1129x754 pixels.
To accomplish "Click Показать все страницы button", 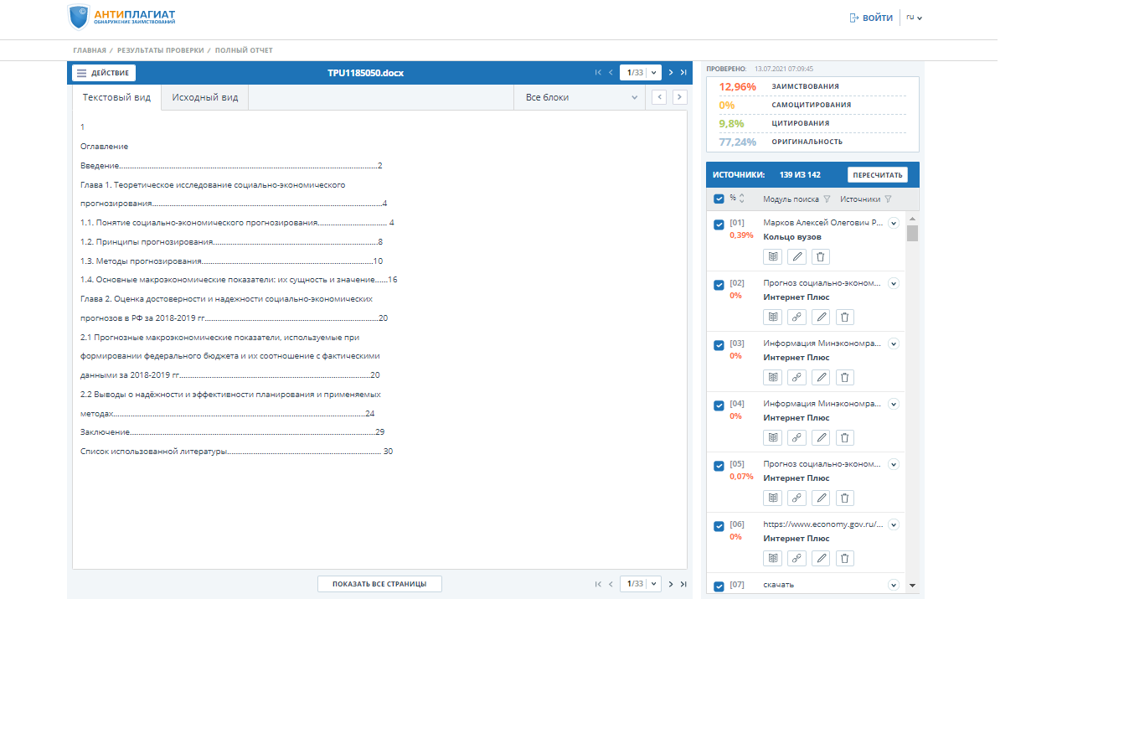I will click(x=379, y=584).
